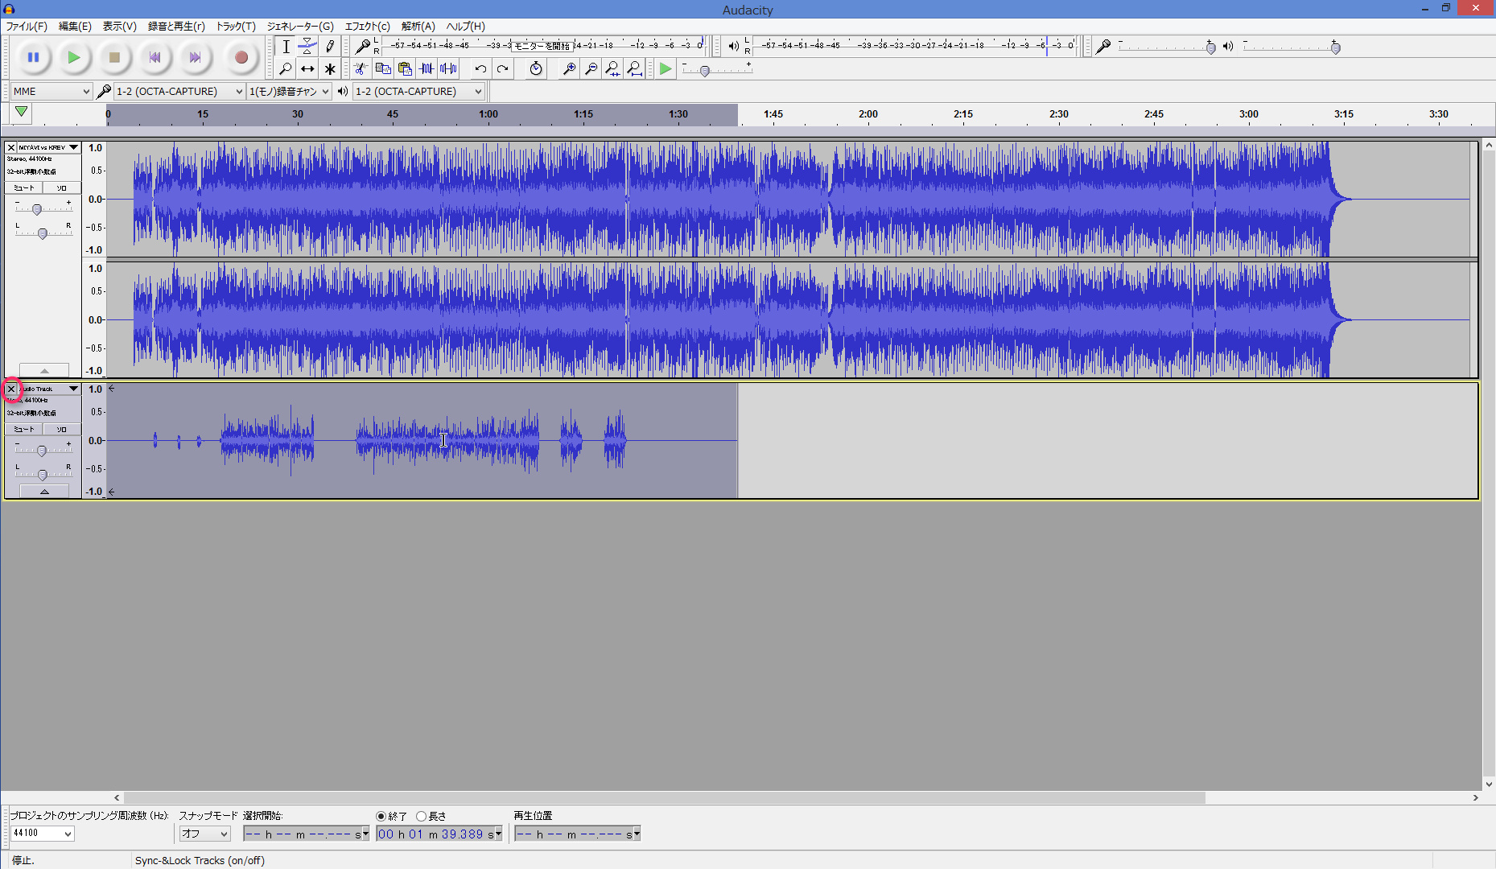The height and width of the screenshot is (869, 1496).
Task: Open the ファイル(F) menu
Action: pyautogui.click(x=27, y=27)
